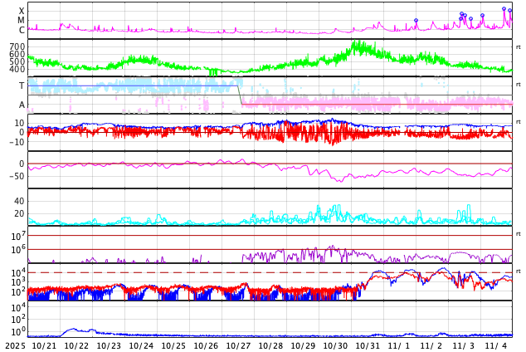Click the 'rt' tag beside 10^7 panel
Viewport: 526px width, 352px height.
click(x=519, y=233)
